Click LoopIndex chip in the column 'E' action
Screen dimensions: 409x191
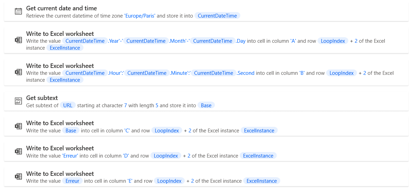(169, 181)
